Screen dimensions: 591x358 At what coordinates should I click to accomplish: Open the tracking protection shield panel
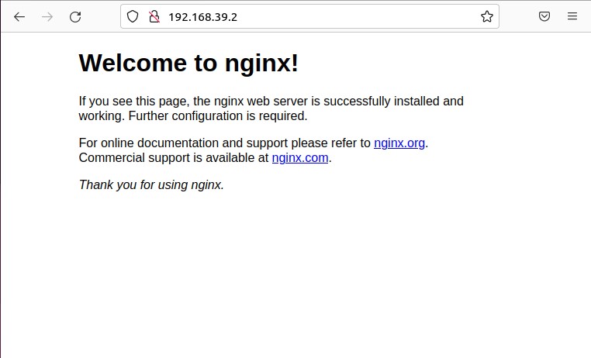133,16
